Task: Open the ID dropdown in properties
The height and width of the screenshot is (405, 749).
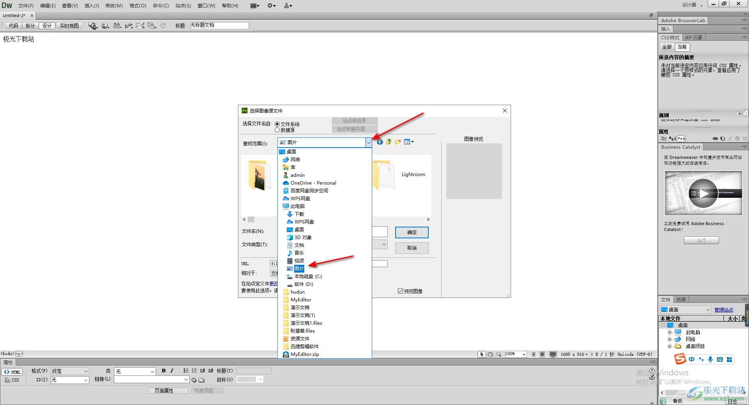Action: pos(70,380)
